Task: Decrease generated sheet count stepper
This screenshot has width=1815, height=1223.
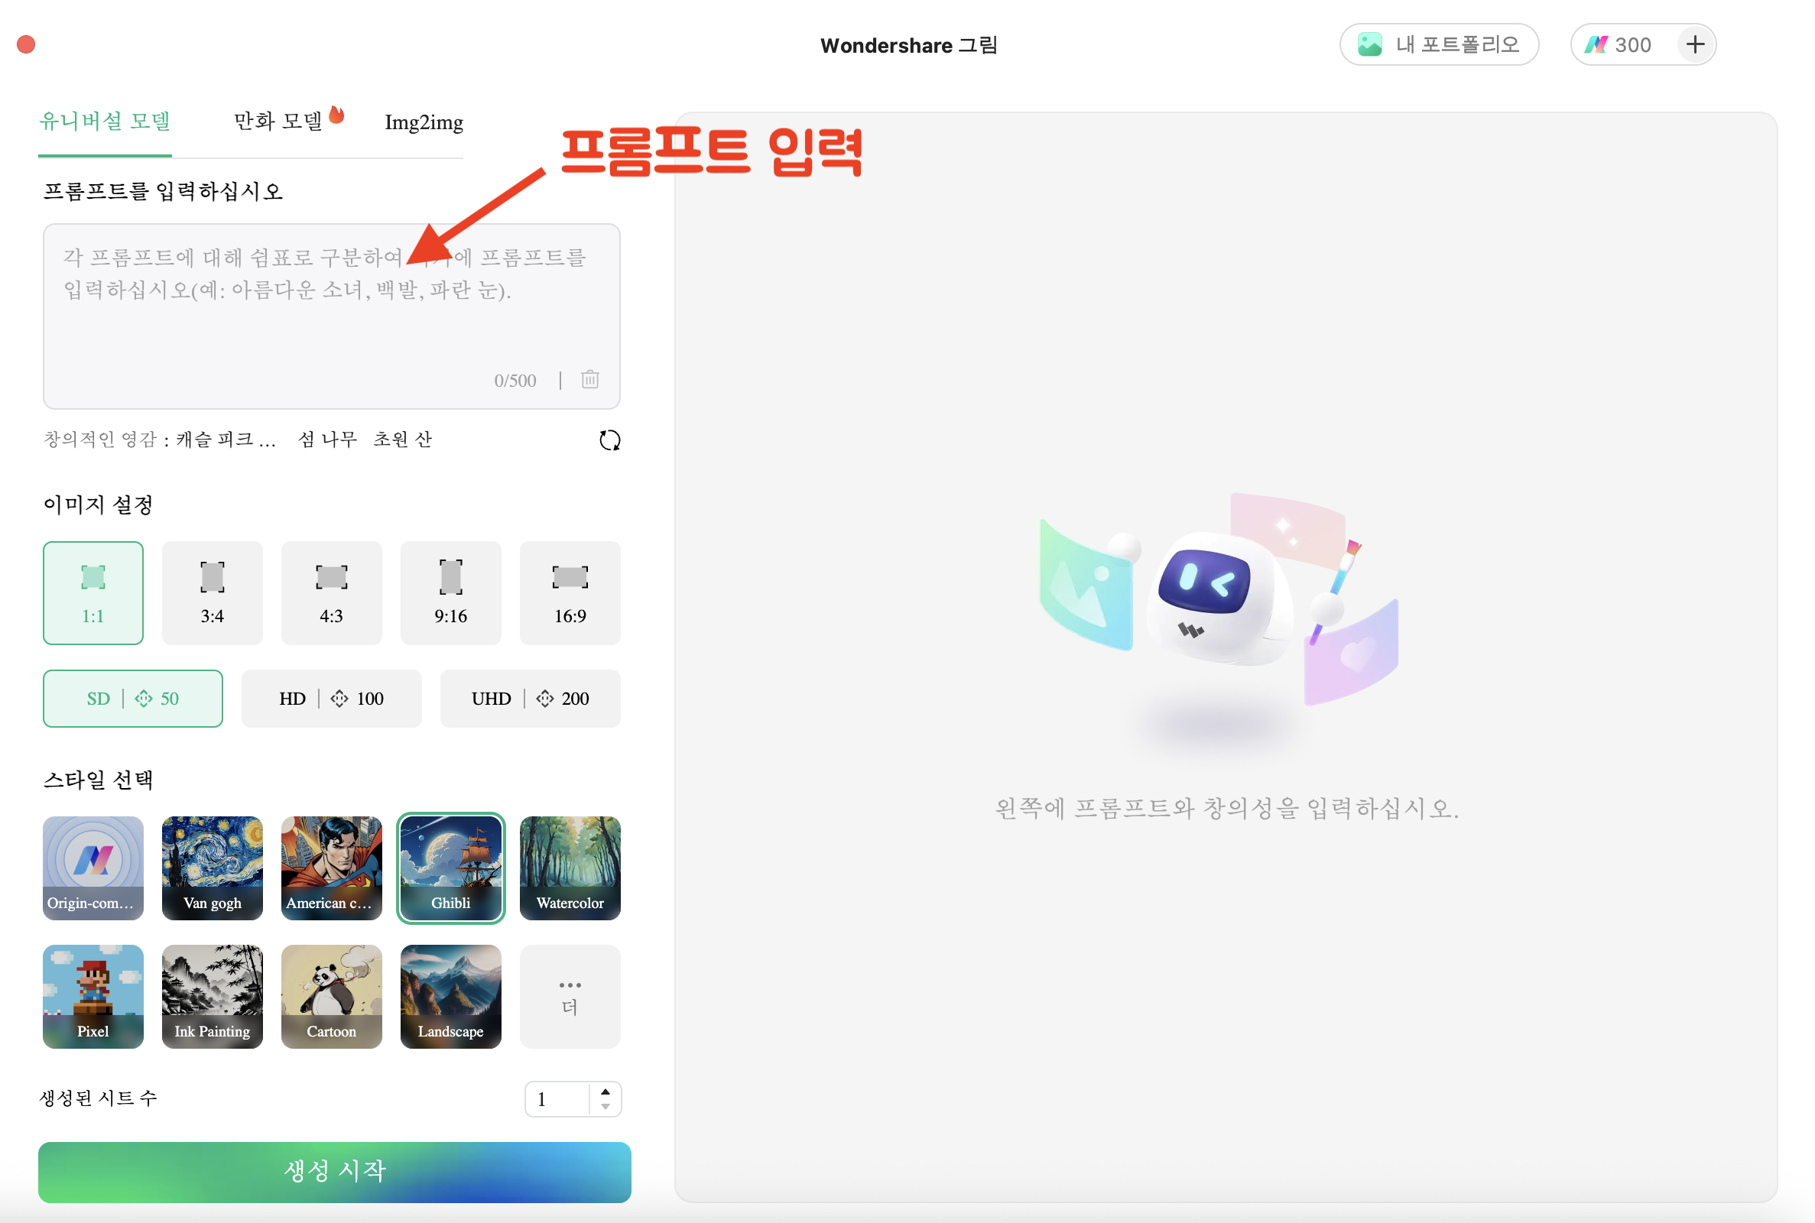Action: pos(606,1107)
